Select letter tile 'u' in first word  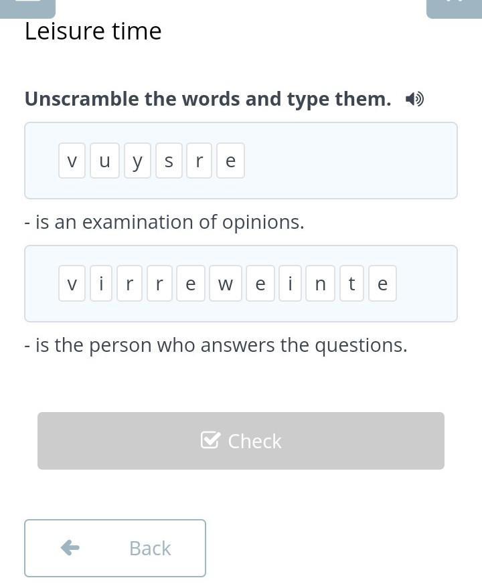tap(104, 161)
